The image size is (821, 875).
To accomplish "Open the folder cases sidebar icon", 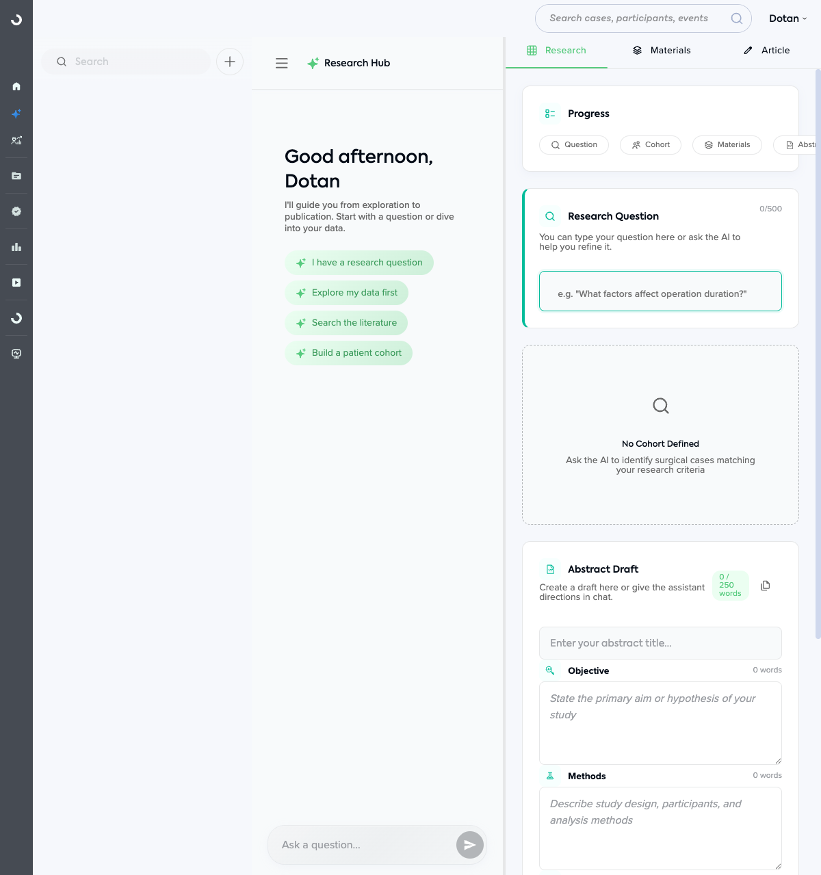I will (x=16, y=176).
